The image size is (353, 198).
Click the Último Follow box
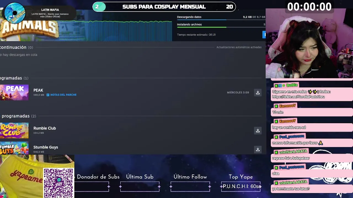pos(190,186)
